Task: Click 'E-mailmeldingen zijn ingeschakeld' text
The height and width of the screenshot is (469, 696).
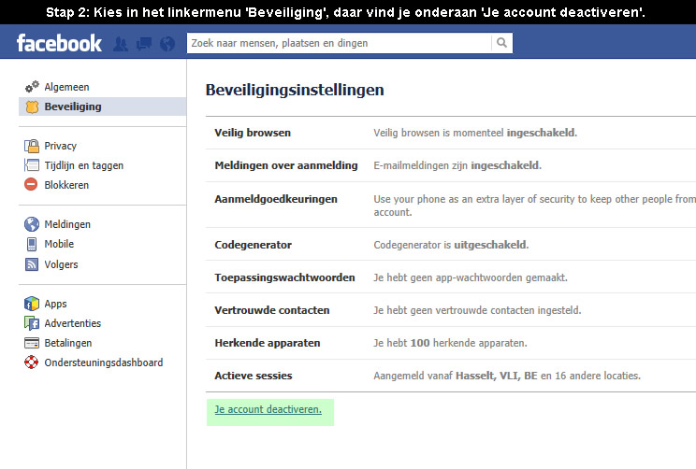Action: click(457, 165)
